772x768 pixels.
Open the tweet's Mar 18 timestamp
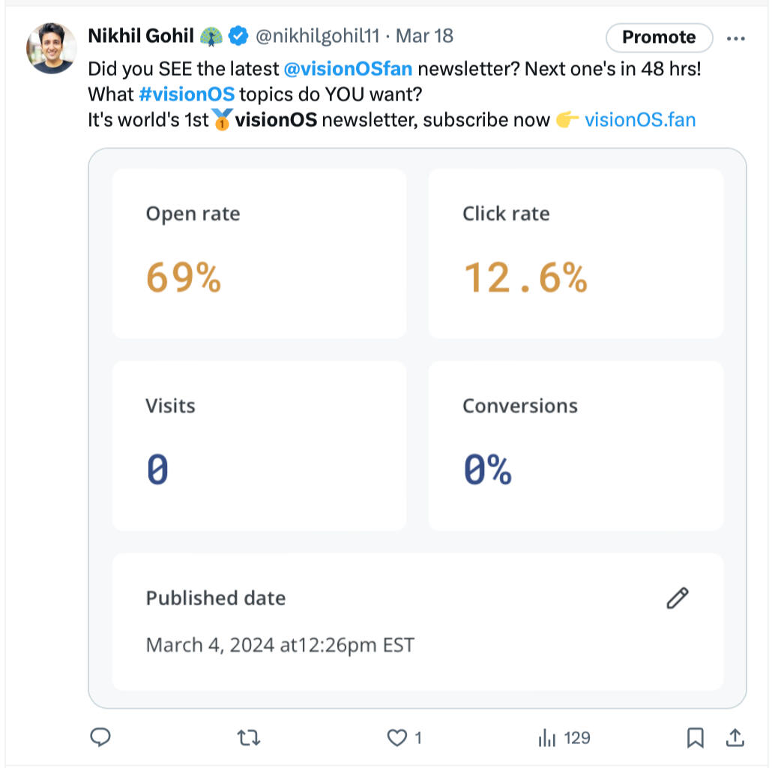424,35
